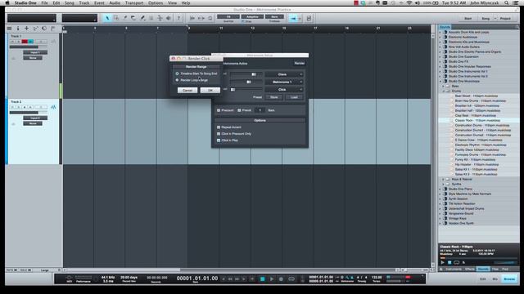Image resolution: width=524 pixels, height=294 pixels.
Task: Select Classic Rock musicloop in browser
Action: point(477,120)
